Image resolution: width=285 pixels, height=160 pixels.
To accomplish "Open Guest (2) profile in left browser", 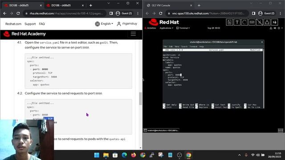I will (124, 13).
